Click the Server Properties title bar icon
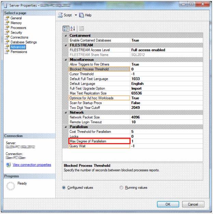This screenshot has width=213, height=214. click(5, 5)
